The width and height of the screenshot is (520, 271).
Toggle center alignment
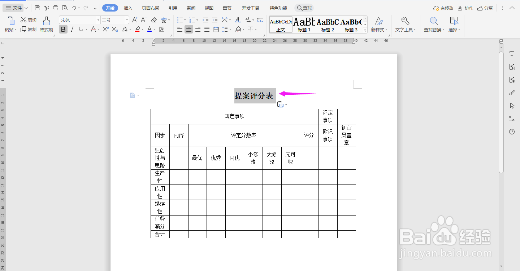(188, 29)
